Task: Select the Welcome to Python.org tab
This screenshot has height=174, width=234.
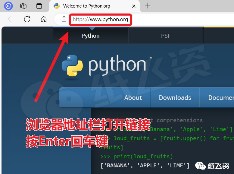Action: [95, 6]
